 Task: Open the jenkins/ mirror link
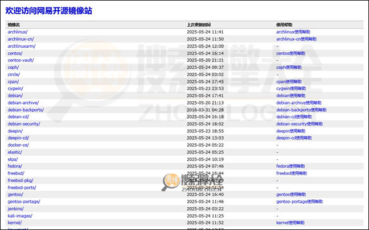click(15, 208)
